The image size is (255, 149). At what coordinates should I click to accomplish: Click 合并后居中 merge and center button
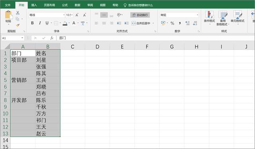point(141,23)
